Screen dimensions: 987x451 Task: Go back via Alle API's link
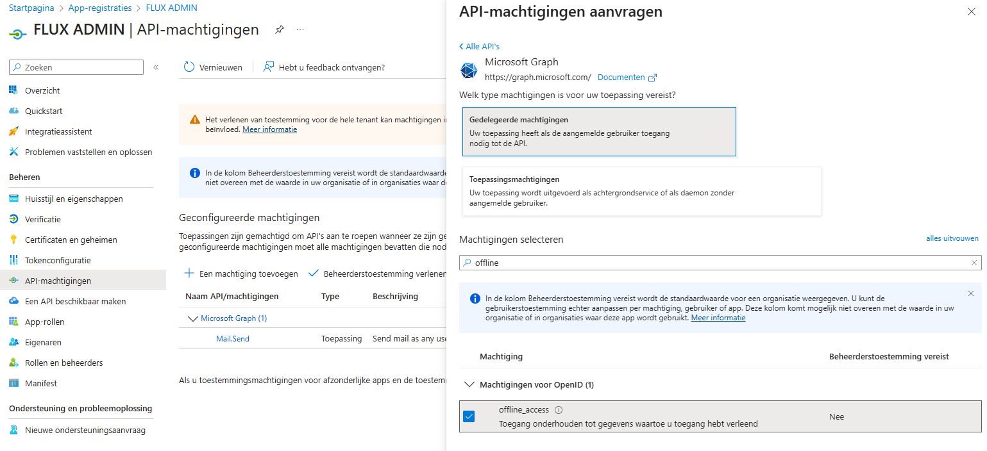coord(479,47)
